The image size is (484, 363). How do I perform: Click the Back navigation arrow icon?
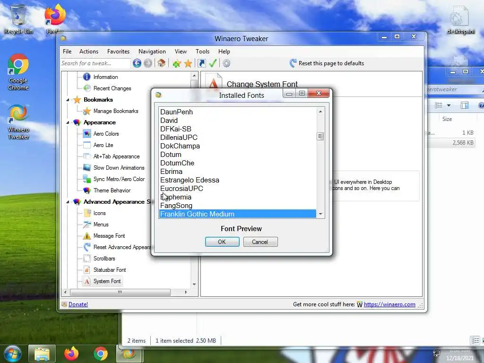tap(137, 63)
